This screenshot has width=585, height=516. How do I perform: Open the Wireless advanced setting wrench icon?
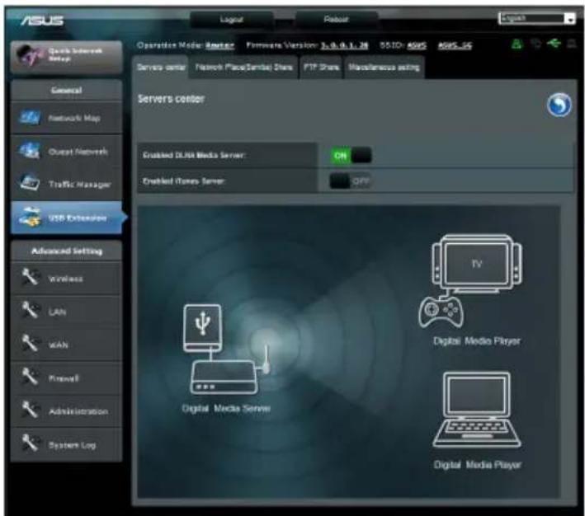(x=30, y=278)
